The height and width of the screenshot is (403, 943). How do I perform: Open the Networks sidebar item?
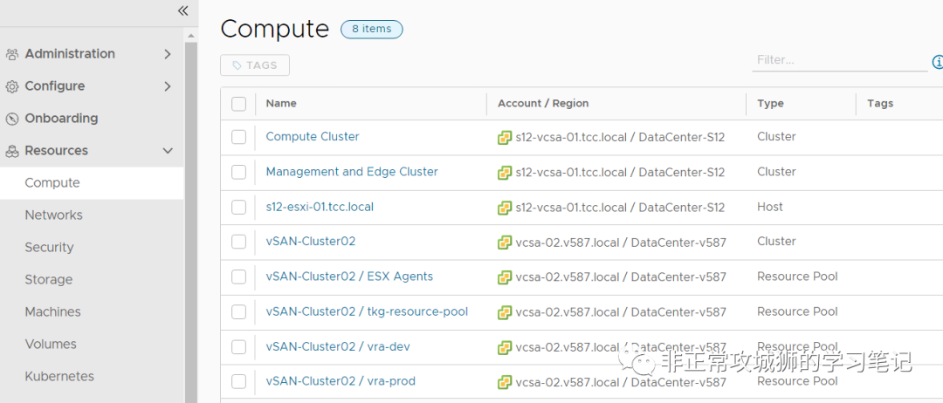click(x=53, y=215)
